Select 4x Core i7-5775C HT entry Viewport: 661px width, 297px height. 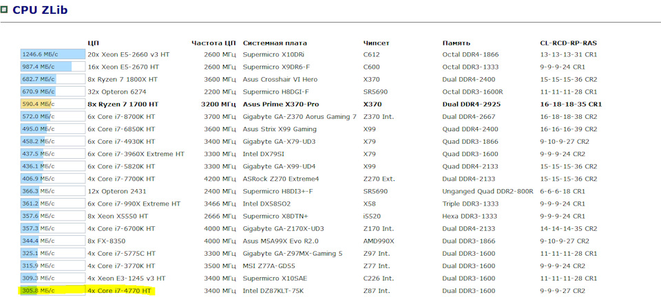coord(121,253)
